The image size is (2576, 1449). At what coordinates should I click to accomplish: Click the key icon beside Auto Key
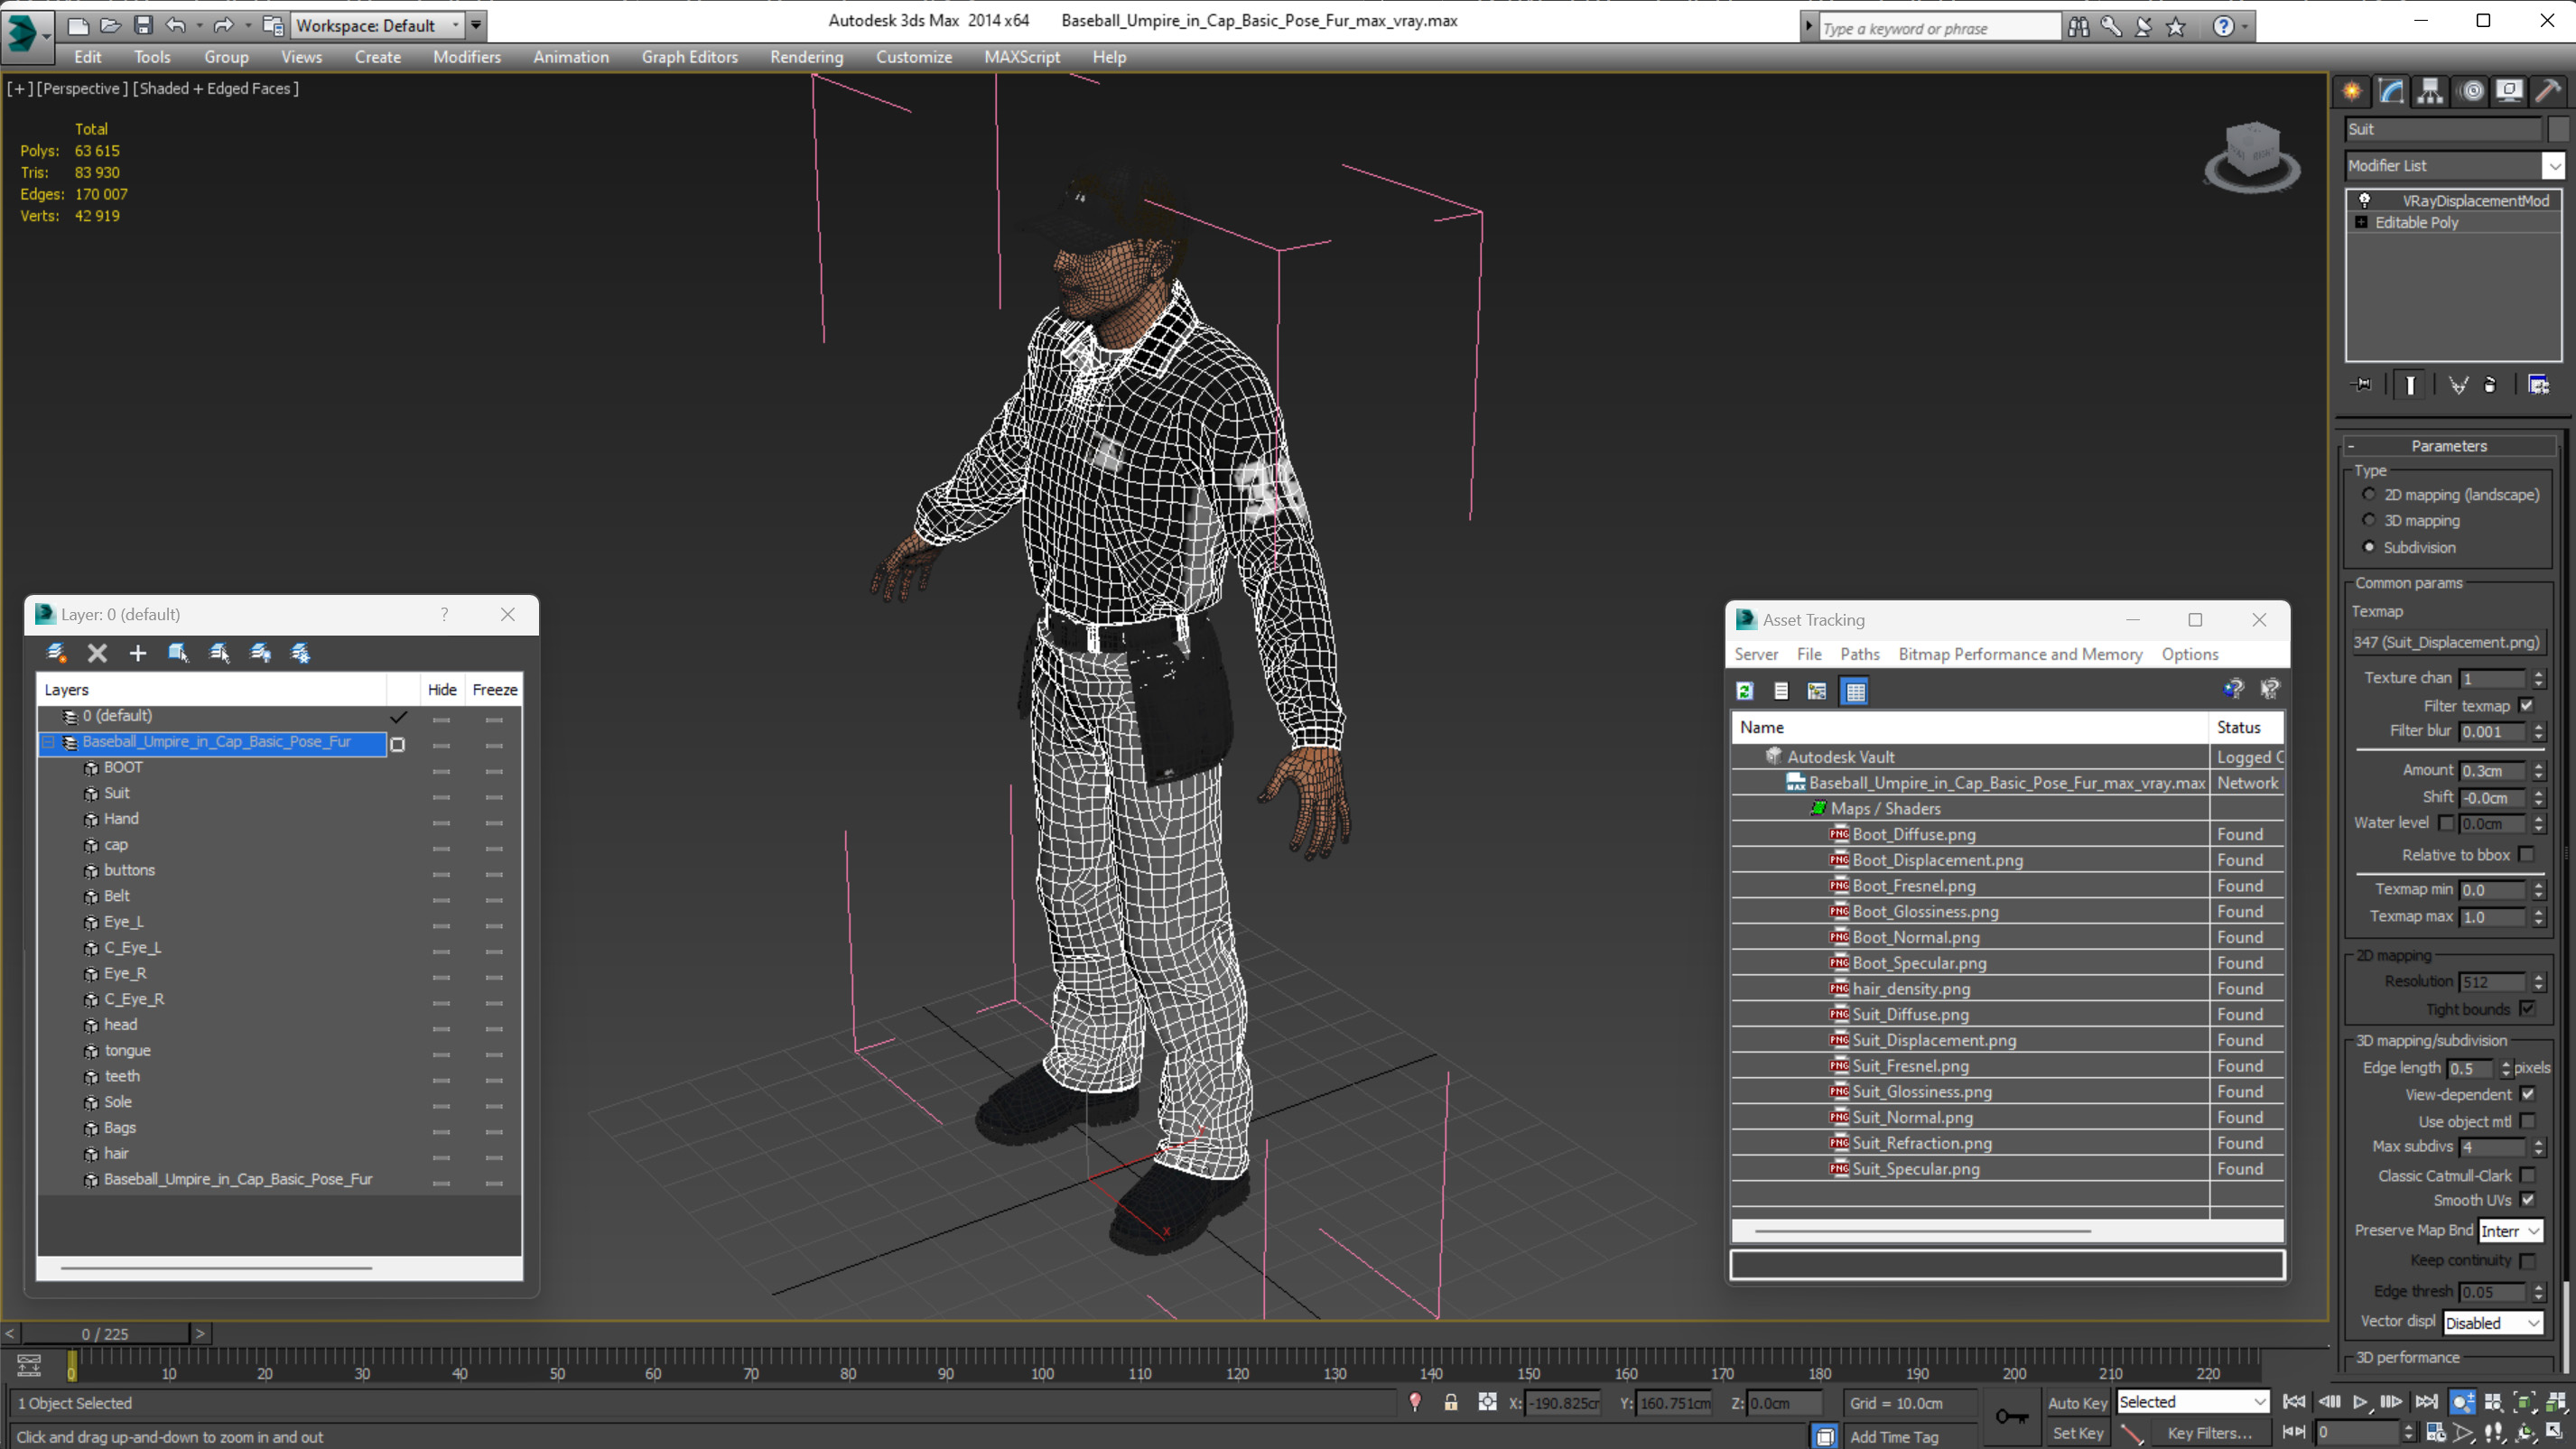coord(2012,1416)
